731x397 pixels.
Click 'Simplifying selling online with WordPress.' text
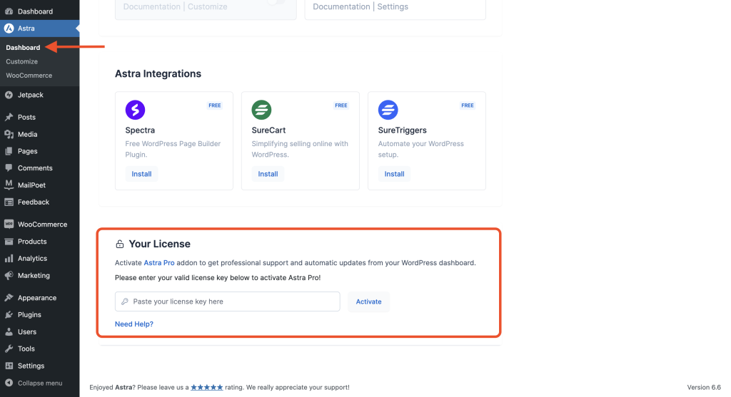(300, 149)
